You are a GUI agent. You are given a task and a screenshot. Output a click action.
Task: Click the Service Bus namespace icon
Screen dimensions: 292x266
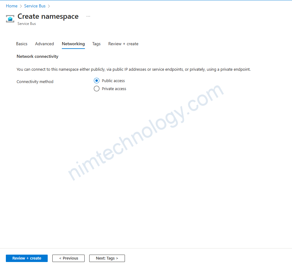coord(10,19)
